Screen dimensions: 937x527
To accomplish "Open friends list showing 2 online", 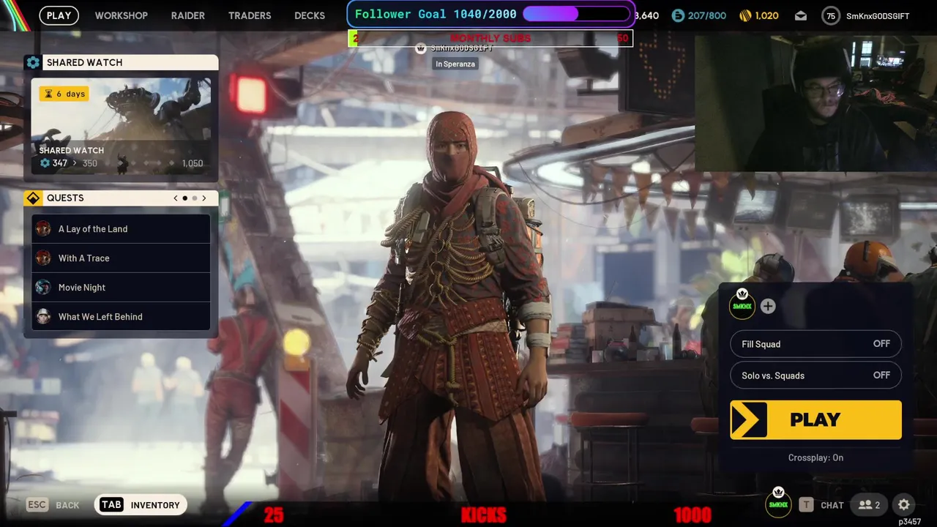I will [x=869, y=504].
